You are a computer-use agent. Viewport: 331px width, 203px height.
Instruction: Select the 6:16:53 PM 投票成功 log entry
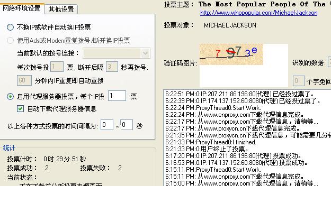click(236, 163)
